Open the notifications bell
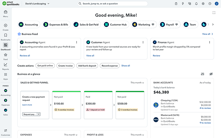Screen dimensions: 221x138 [x=196, y=4]
